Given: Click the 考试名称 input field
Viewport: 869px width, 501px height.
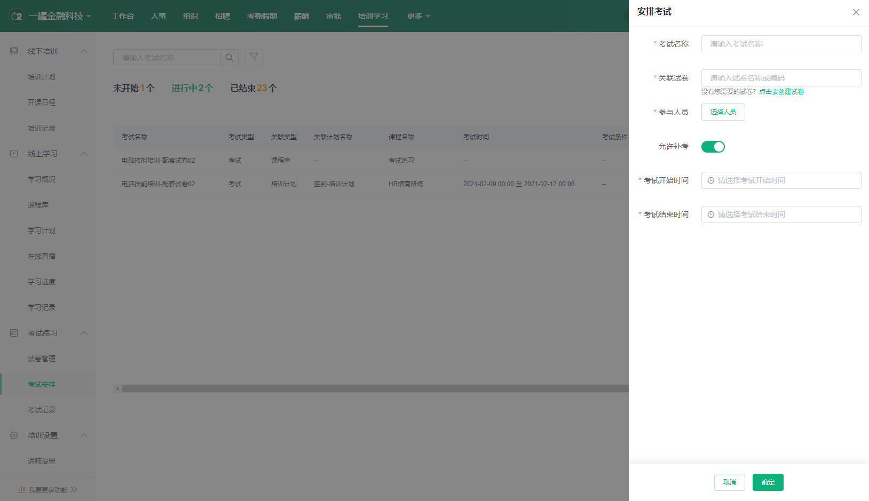Looking at the screenshot, I should (x=781, y=44).
